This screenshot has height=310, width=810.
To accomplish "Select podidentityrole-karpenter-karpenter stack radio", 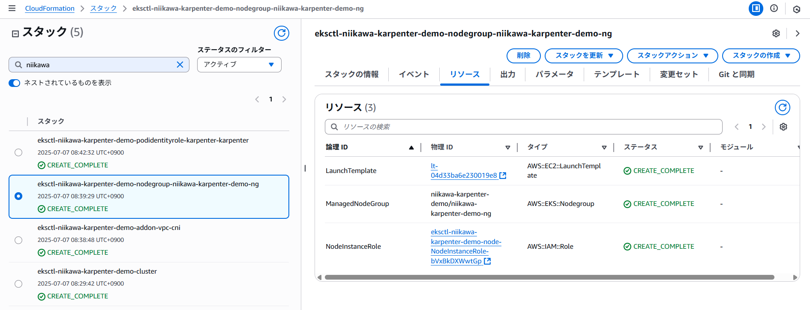I will (x=18, y=152).
